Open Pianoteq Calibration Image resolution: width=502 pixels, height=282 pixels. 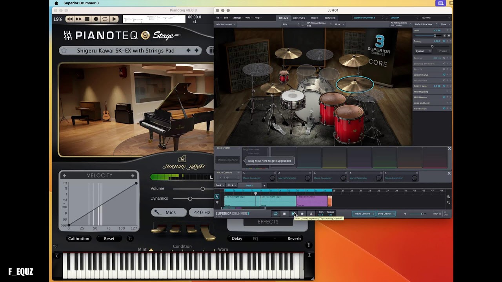[x=79, y=239]
